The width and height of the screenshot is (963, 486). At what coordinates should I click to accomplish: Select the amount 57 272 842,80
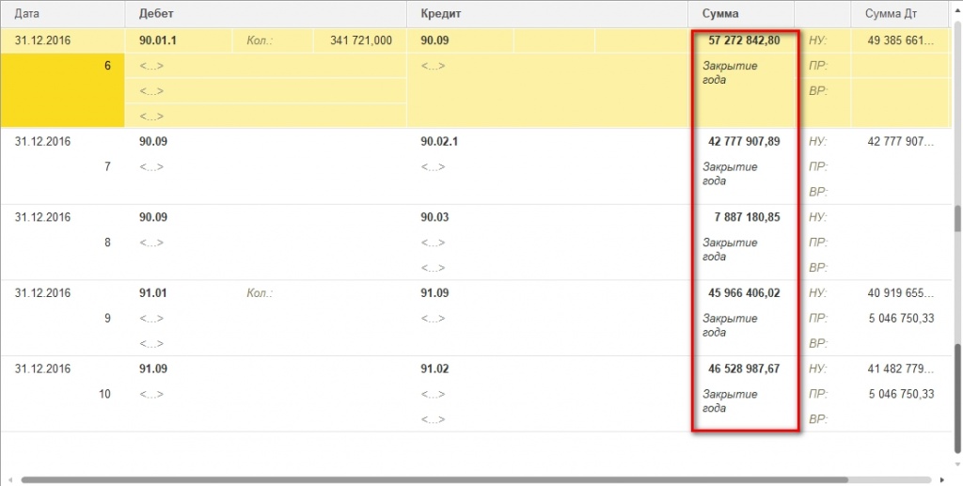(744, 40)
